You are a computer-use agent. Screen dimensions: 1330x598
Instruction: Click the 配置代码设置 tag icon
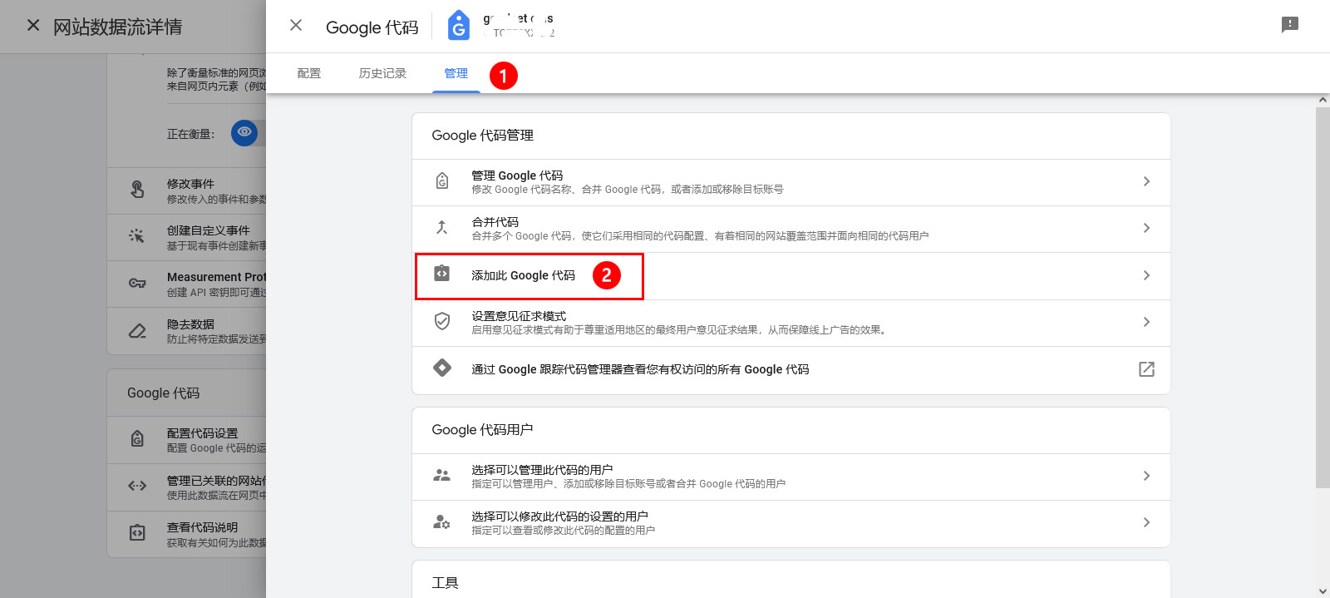(x=137, y=438)
